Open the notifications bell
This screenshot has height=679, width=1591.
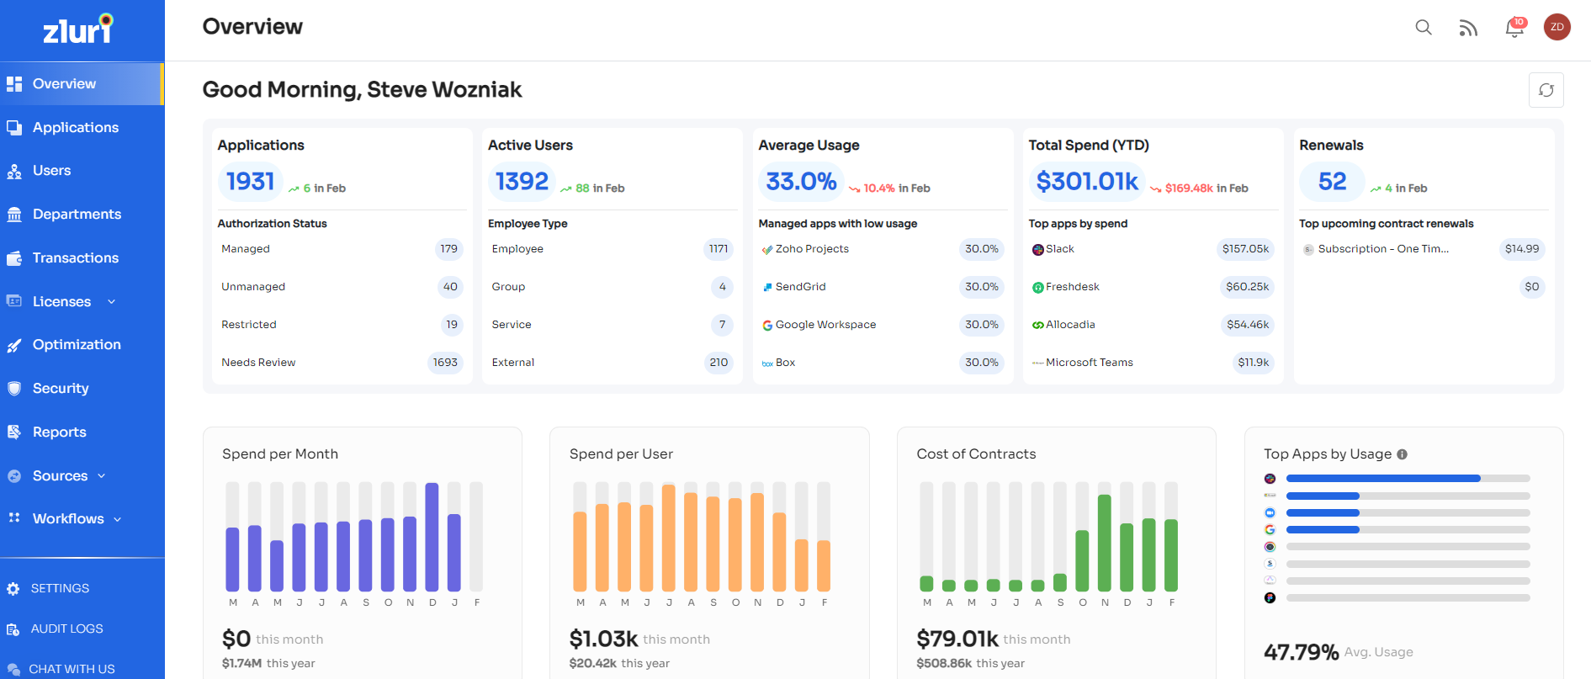click(1514, 28)
